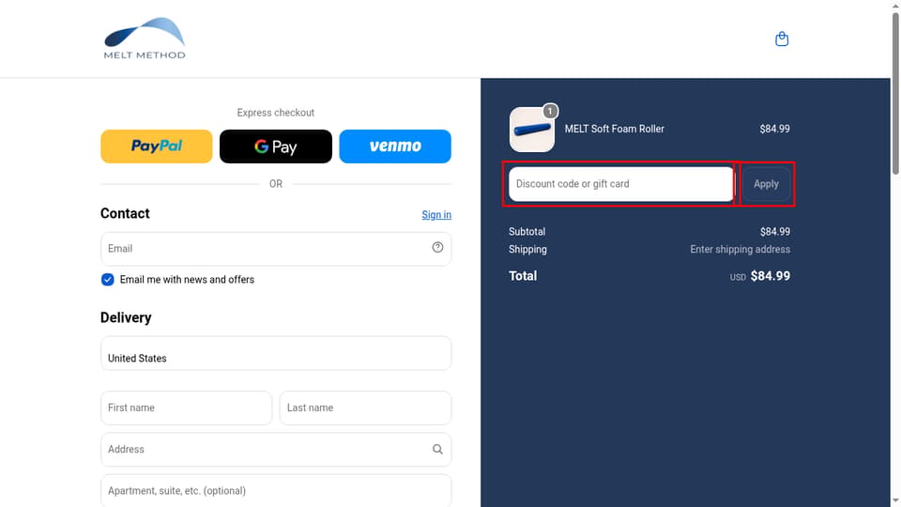
Task: Click the Sign in link
Action: (436, 214)
